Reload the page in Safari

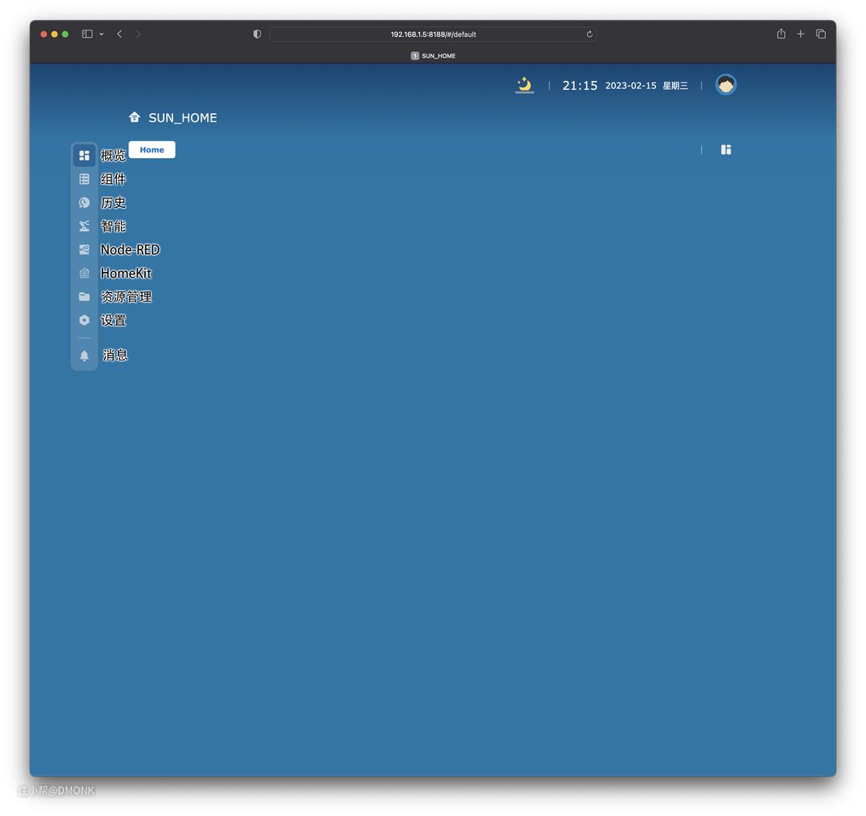pyautogui.click(x=589, y=35)
